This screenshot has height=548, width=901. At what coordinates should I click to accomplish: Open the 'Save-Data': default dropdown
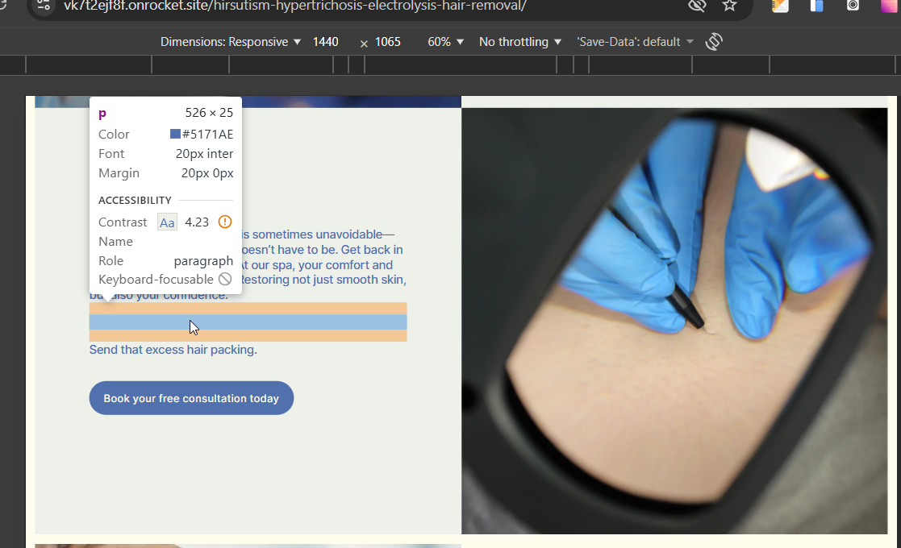click(x=635, y=42)
